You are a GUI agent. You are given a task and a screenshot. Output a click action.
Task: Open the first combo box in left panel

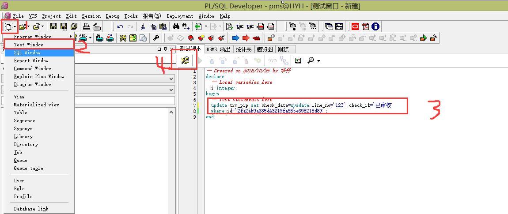125,79
